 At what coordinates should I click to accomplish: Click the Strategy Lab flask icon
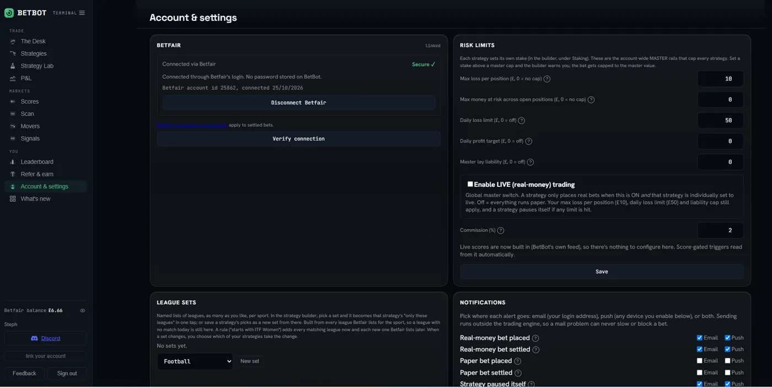pos(13,66)
